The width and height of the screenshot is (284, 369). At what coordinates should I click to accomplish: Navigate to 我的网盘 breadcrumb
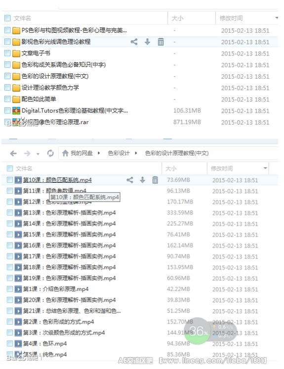click(x=81, y=153)
